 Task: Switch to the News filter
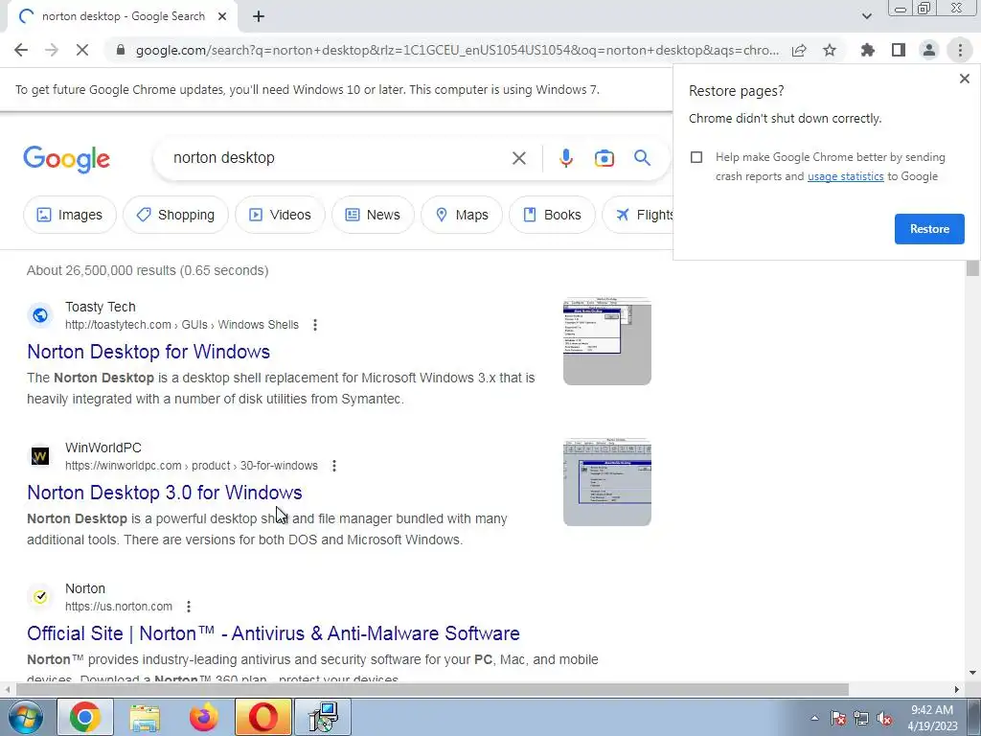[373, 215]
